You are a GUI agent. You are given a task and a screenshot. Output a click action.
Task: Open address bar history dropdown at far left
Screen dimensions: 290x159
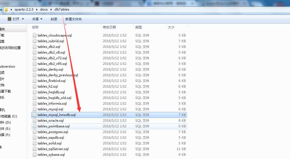pos(1,9)
